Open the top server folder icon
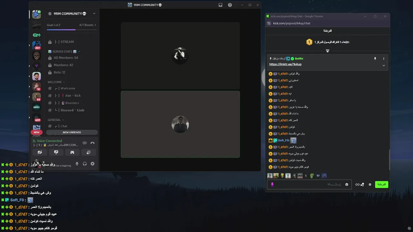The width and height of the screenshot is (413, 232). (x=36, y=14)
